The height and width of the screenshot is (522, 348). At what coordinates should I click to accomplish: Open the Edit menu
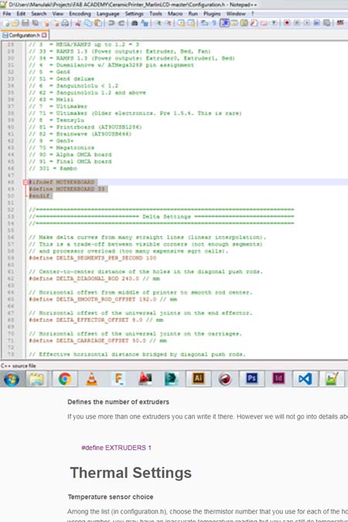point(21,14)
